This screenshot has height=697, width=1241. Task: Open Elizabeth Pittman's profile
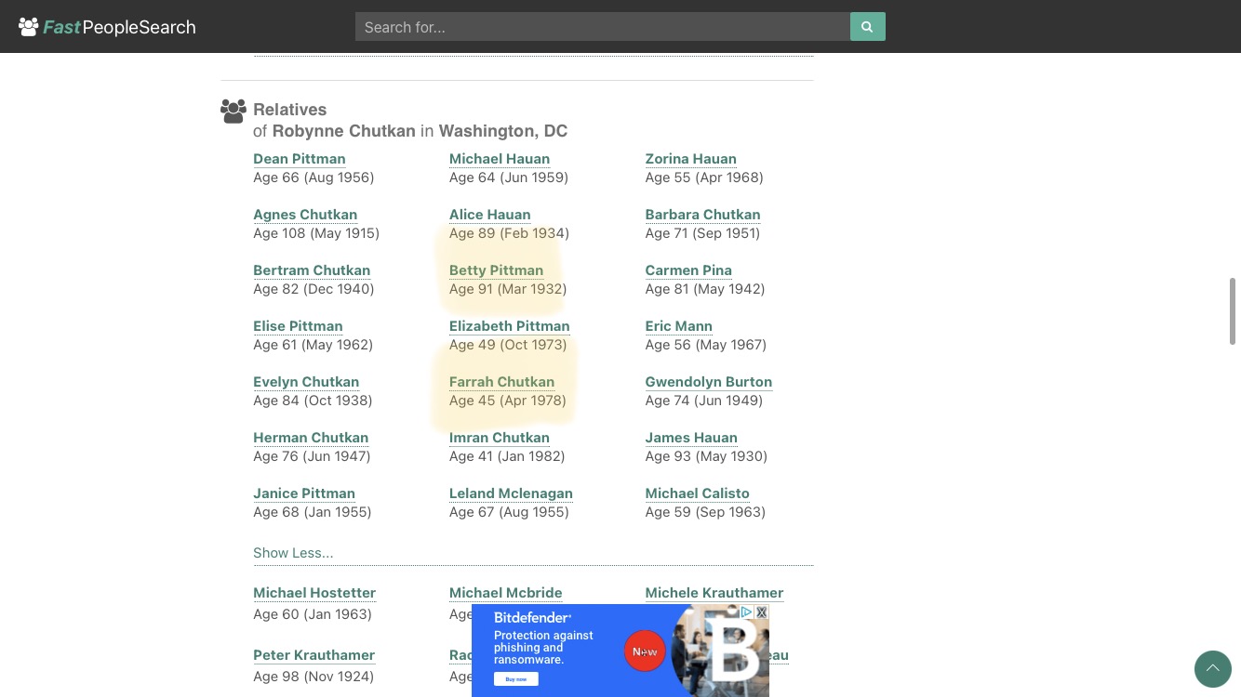point(510,326)
